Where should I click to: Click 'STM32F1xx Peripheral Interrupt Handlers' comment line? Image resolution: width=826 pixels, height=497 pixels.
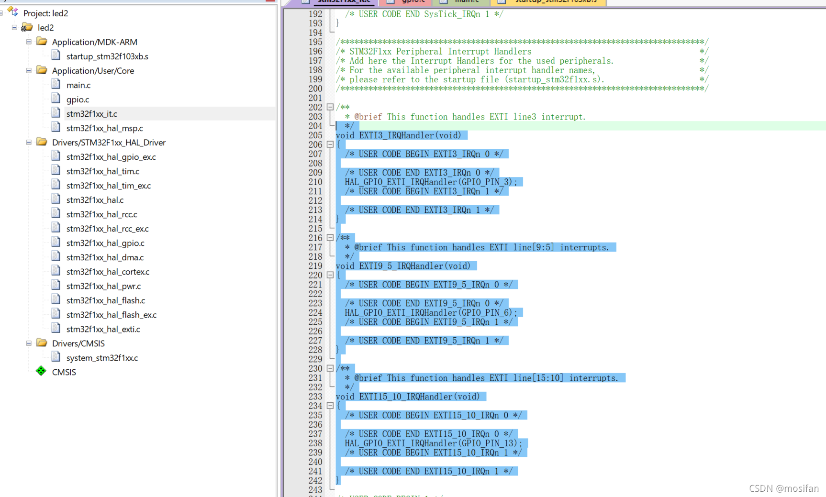click(x=440, y=51)
